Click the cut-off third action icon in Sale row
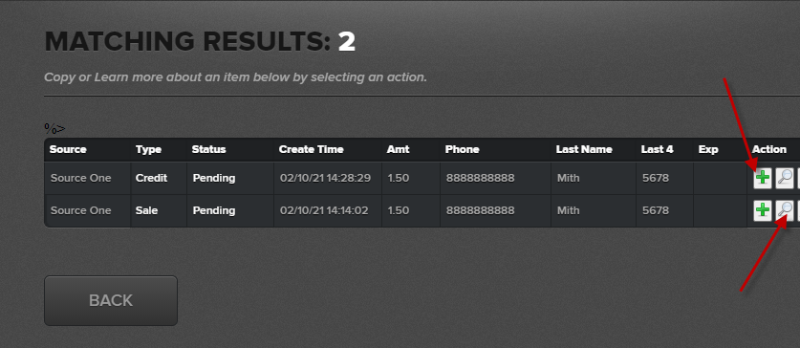Image resolution: width=800 pixels, height=348 pixels. click(x=798, y=210)
